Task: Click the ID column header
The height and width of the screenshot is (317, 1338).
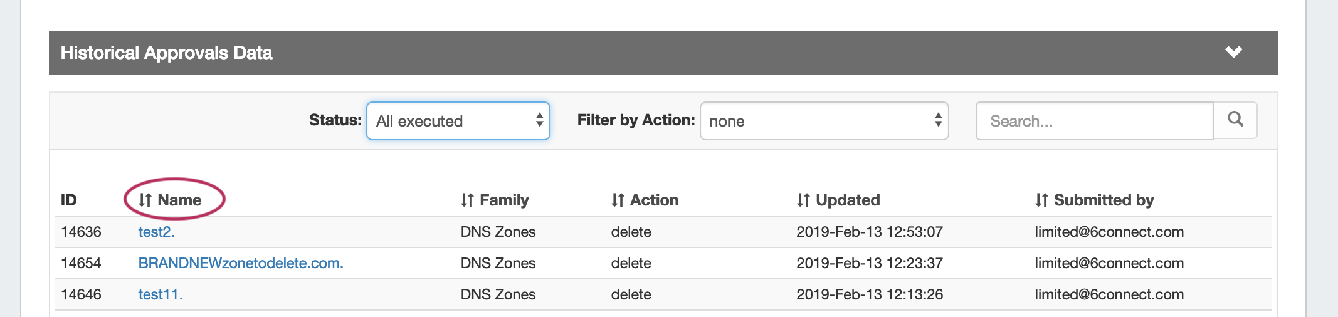Action: click(x=68, y=200)
